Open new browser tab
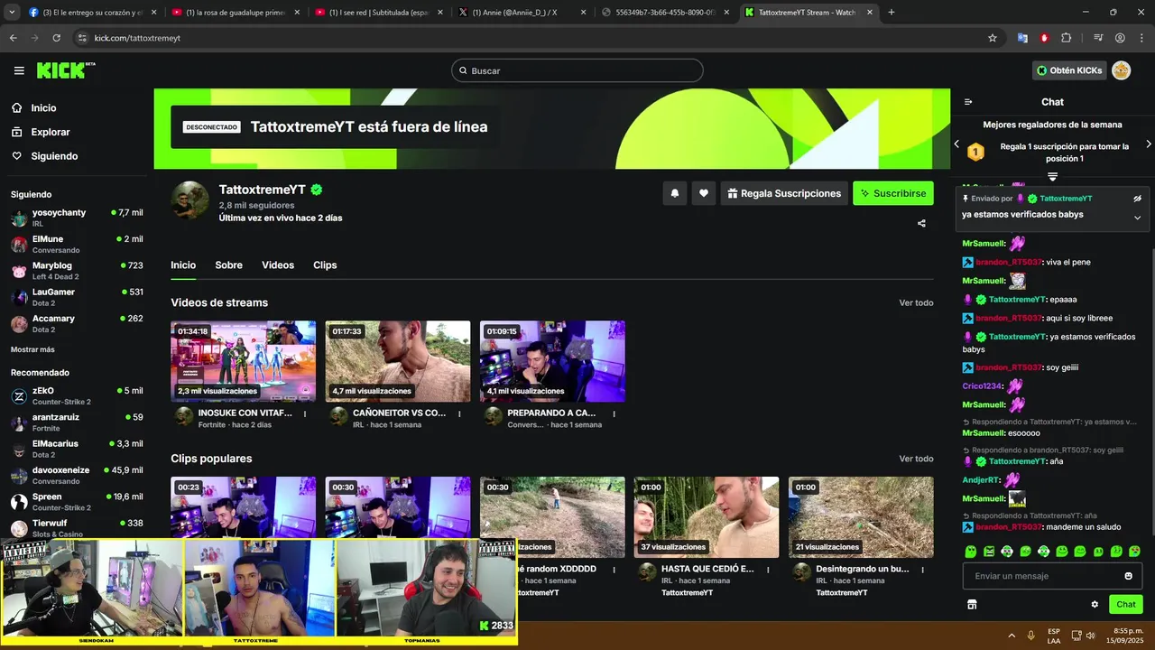The width and height of the screenshot is (1155, 650). click(892, 13)
